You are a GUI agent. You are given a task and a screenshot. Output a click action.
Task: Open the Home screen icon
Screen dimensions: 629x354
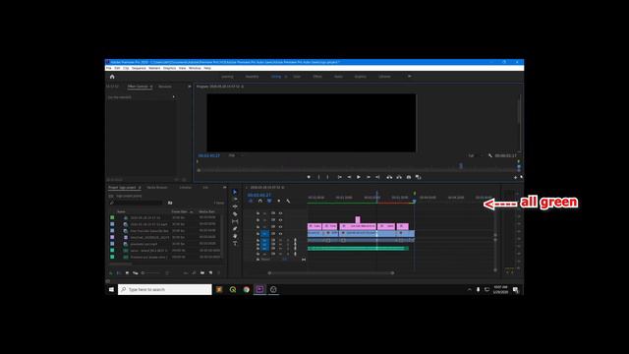(112, 77)
